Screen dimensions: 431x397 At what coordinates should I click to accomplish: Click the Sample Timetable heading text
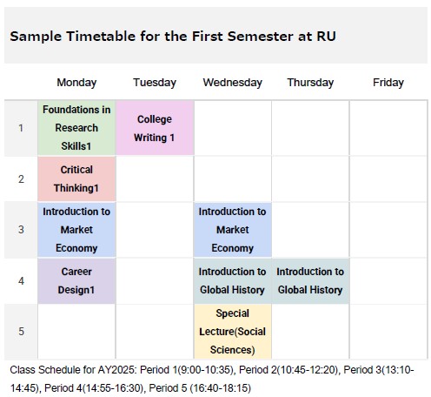173,37
